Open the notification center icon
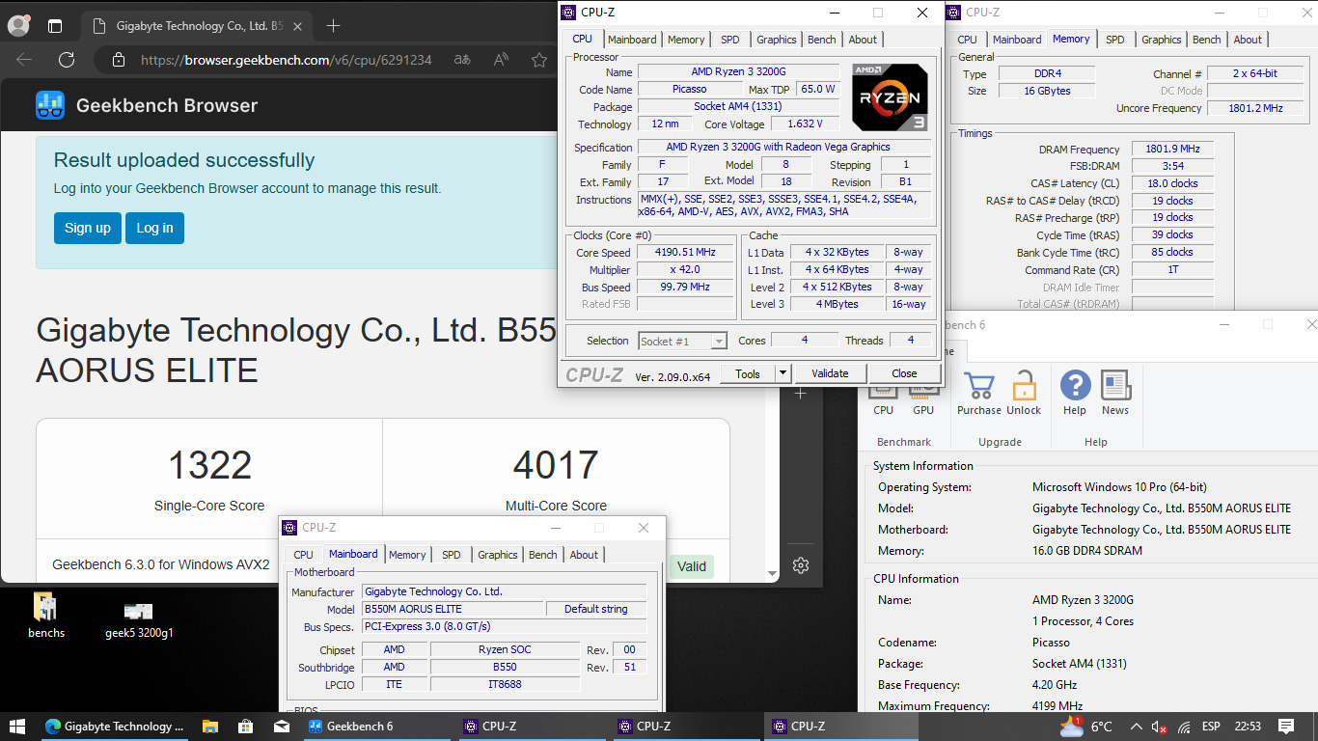This screenshot has height=741, width=1318. tap(1286, 727)
